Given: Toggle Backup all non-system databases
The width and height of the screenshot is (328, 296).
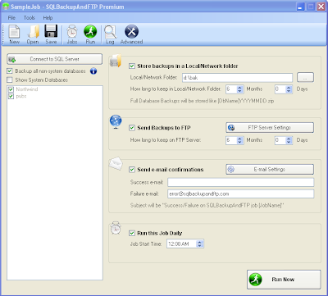Looking at the screenshot, I should pyautogui.click(x=10, y=71).
